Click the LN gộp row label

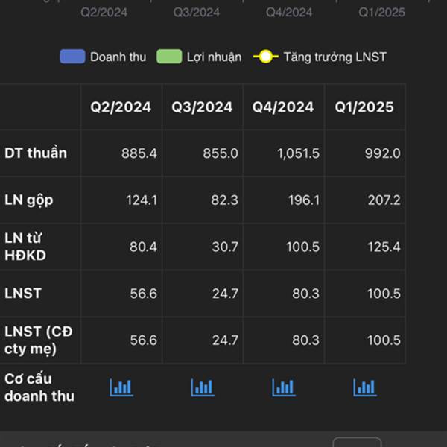[x=29, y=200]
